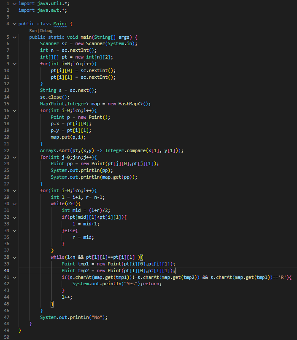Click "String s = sc.next();" statement
Viewport: 297px width, 340px height.
[68, 91]
